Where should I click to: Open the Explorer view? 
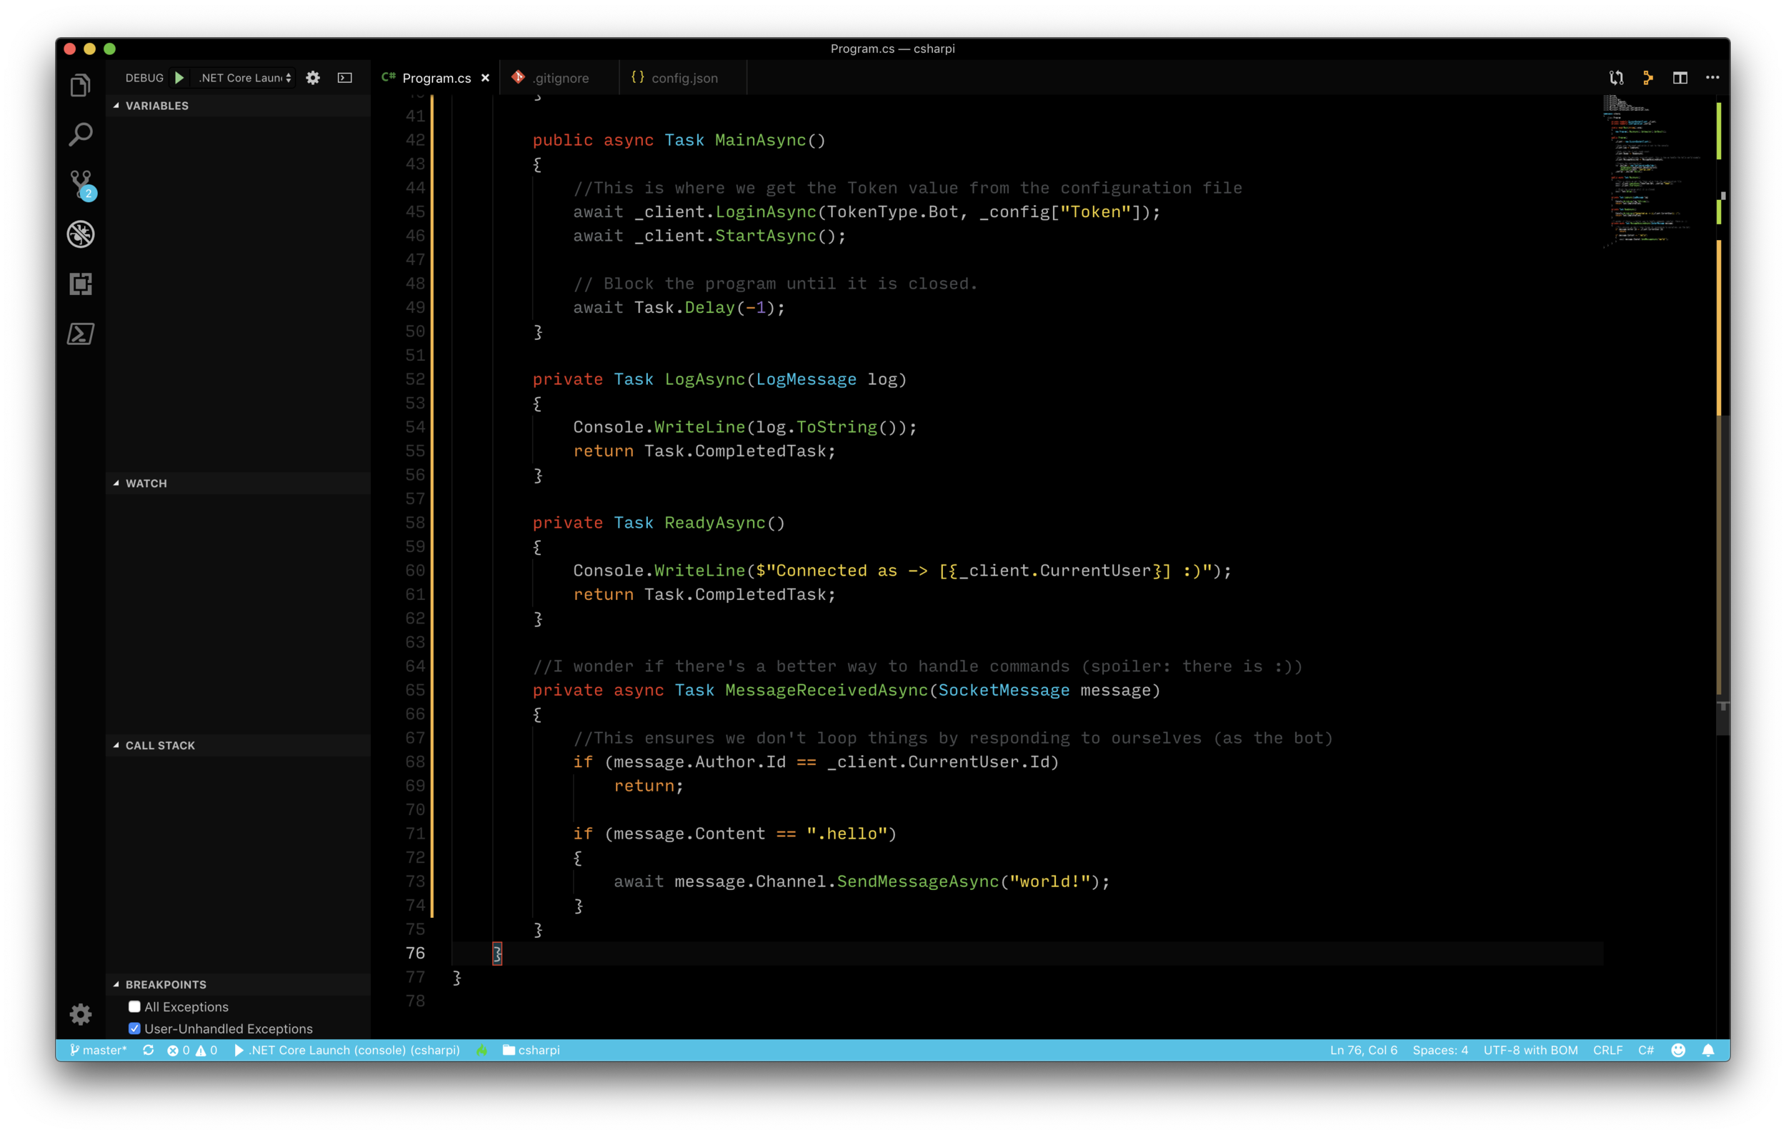coord(80,84)
